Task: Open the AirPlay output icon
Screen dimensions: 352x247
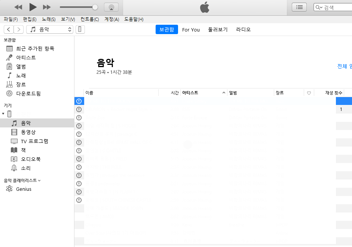Action: click(x=111, y=7)
